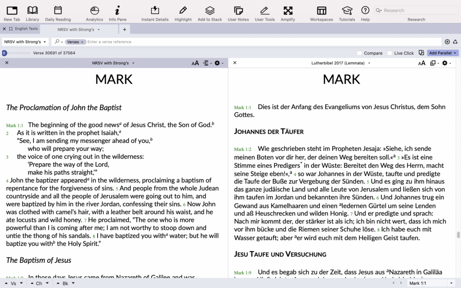The width and height of the screenshot is (461, 288).
Task: Click the Instant Details icon
Action: (155, 10)
